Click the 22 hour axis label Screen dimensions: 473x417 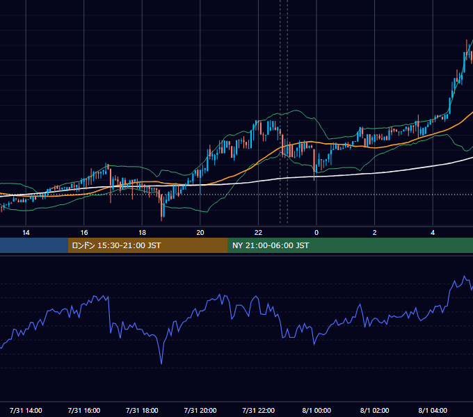[258, 233]
